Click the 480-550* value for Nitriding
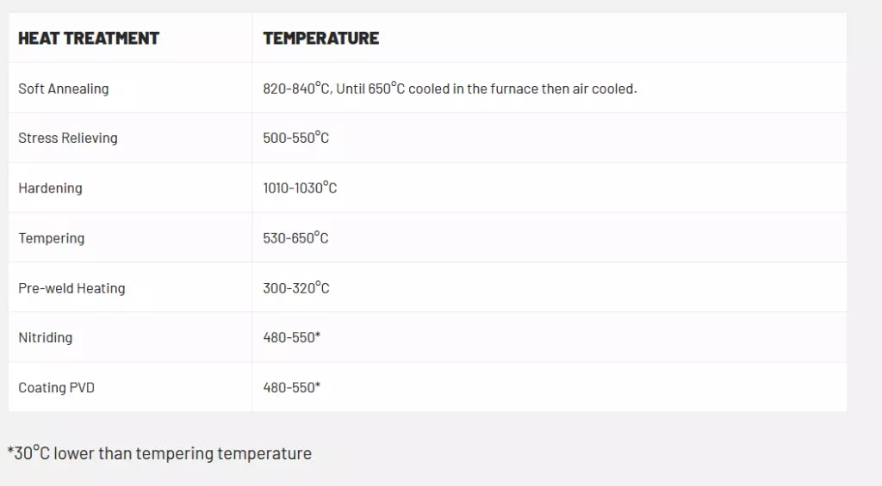This screenshot has width=882, height=486. 292,337
